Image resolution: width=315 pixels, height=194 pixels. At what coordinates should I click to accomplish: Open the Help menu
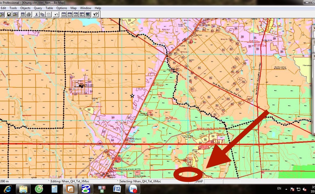click(x=98, y=8)
